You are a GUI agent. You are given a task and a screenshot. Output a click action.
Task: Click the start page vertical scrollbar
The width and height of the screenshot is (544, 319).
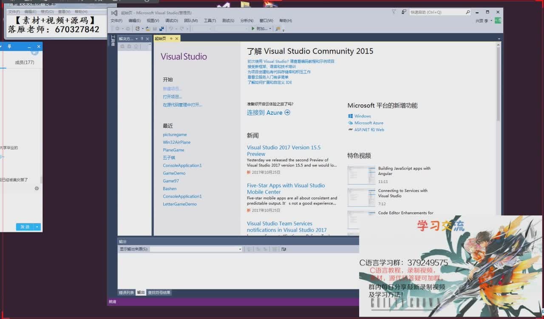[499, 83]
